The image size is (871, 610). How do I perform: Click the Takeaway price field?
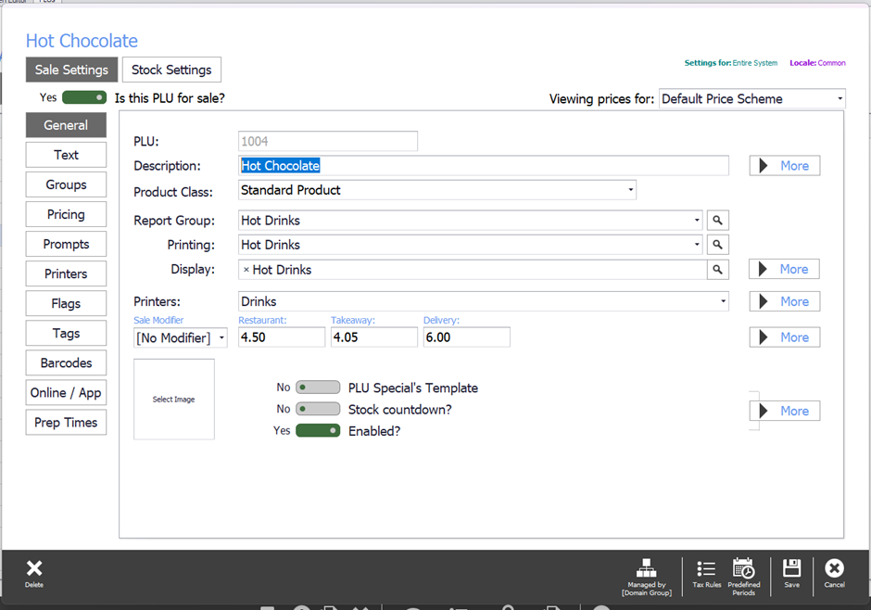coord(373,337)
